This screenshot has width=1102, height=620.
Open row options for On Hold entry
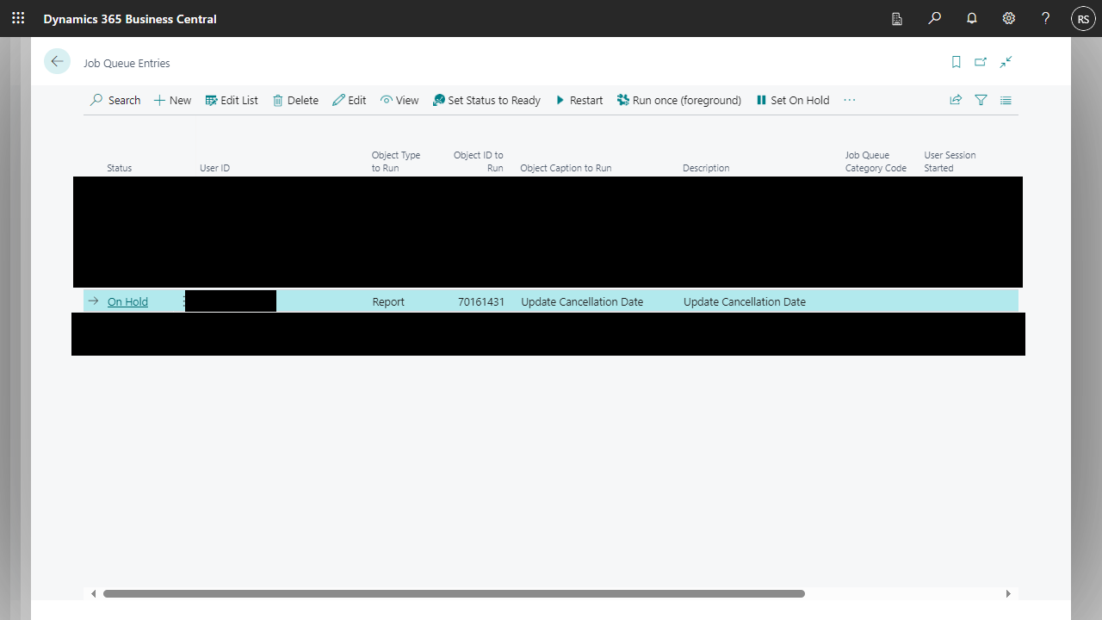click(183, 301)
